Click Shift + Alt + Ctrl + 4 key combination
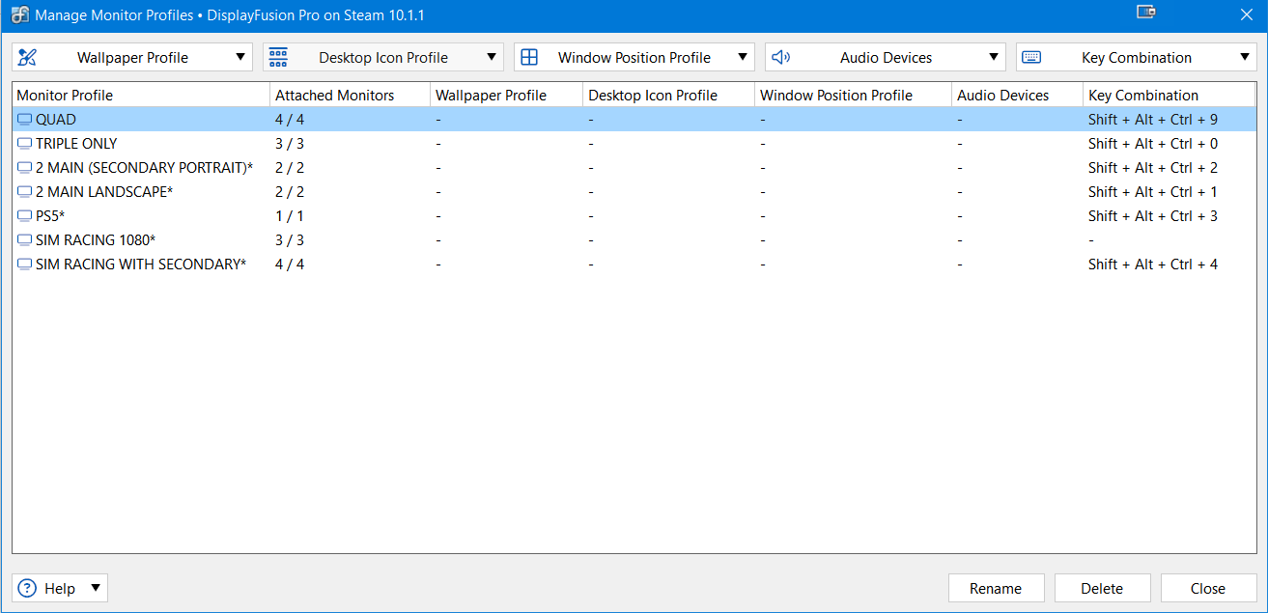Screen dimensions: 1268x613 1153,265
